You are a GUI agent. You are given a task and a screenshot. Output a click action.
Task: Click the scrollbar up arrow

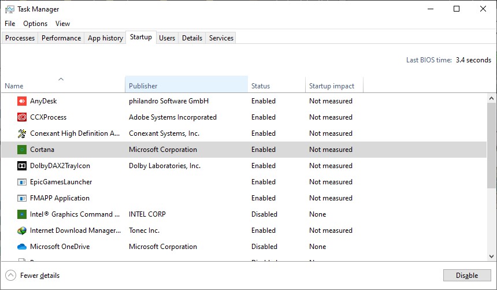492,98
